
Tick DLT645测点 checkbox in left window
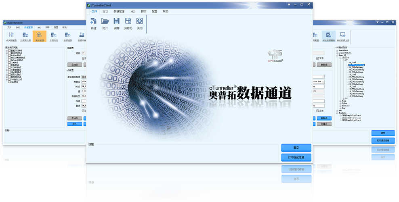[x=9, y=67]
